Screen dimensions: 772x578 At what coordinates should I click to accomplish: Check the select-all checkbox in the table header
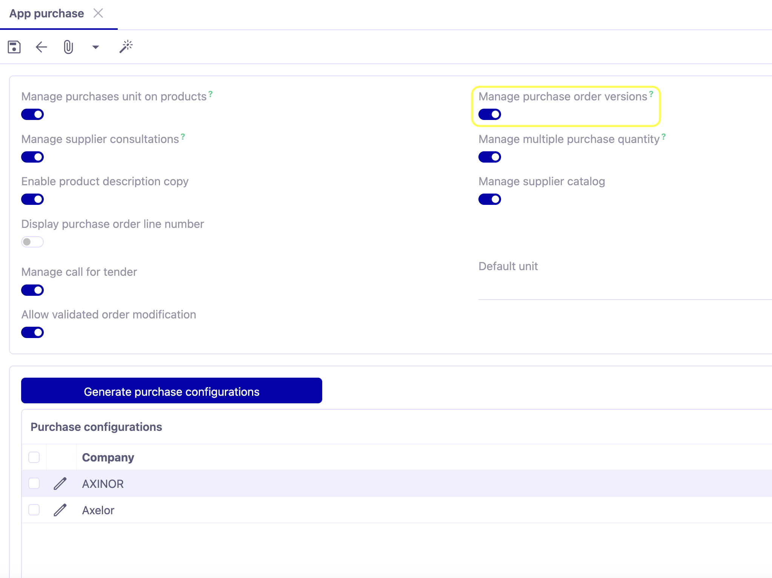[34, 457]
